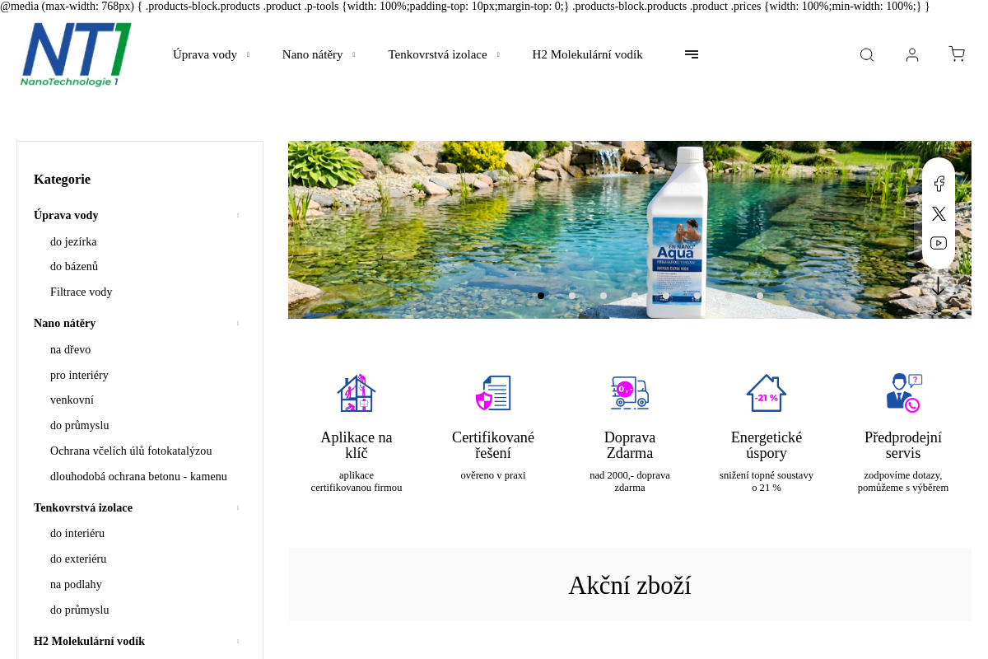Screen dimensions: 988x659
Task: Open do průmyslu under Tenkovrstvá izolace
Action: point(79,610)
